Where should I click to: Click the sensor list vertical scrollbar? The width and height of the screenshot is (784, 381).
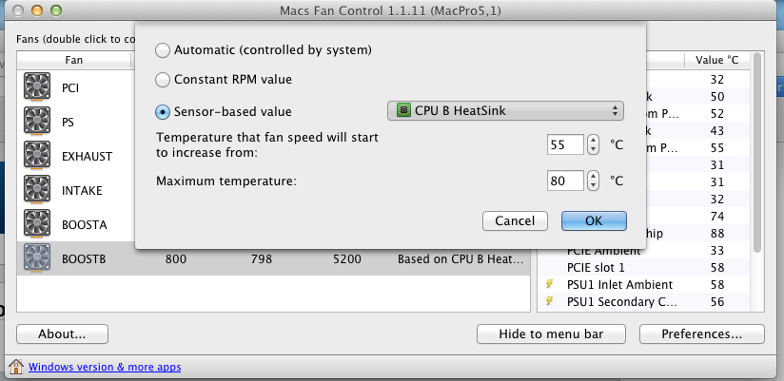click(x=756, y=152)
